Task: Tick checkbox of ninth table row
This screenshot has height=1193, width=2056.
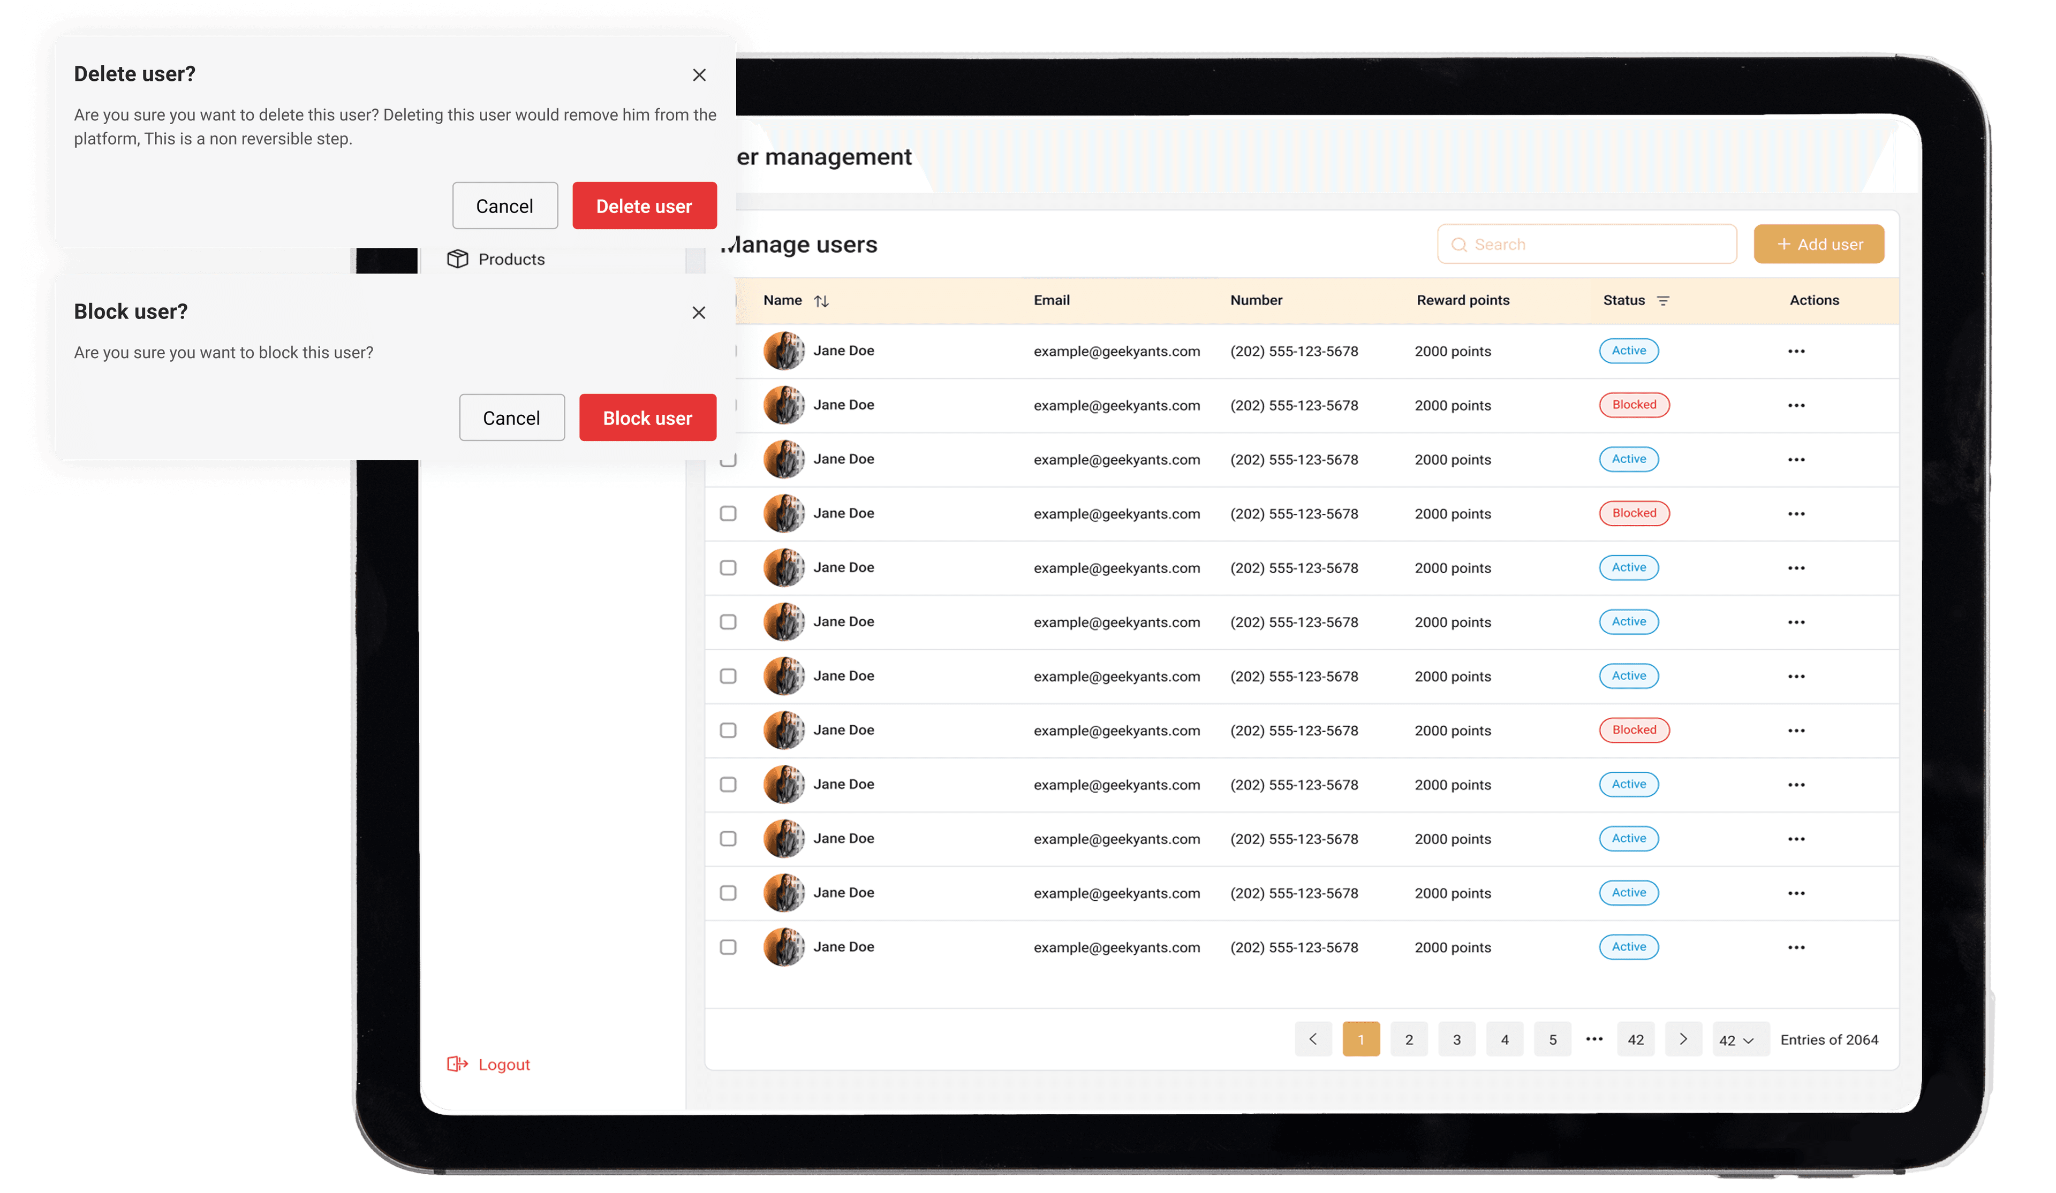Action: [729, 785]
